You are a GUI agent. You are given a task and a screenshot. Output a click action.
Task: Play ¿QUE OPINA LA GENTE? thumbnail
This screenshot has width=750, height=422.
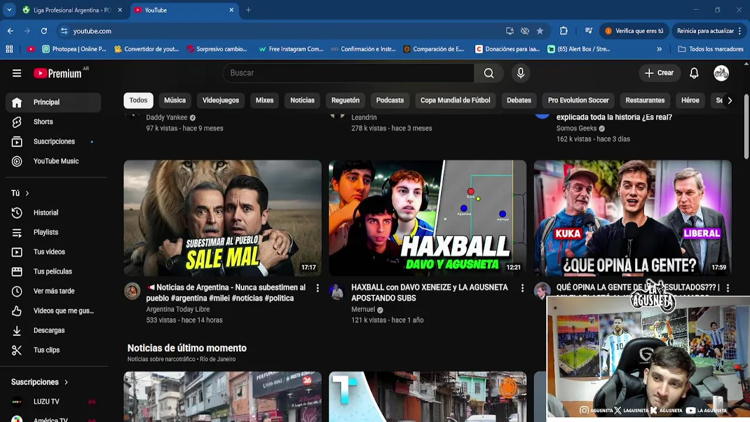[633, 218]
